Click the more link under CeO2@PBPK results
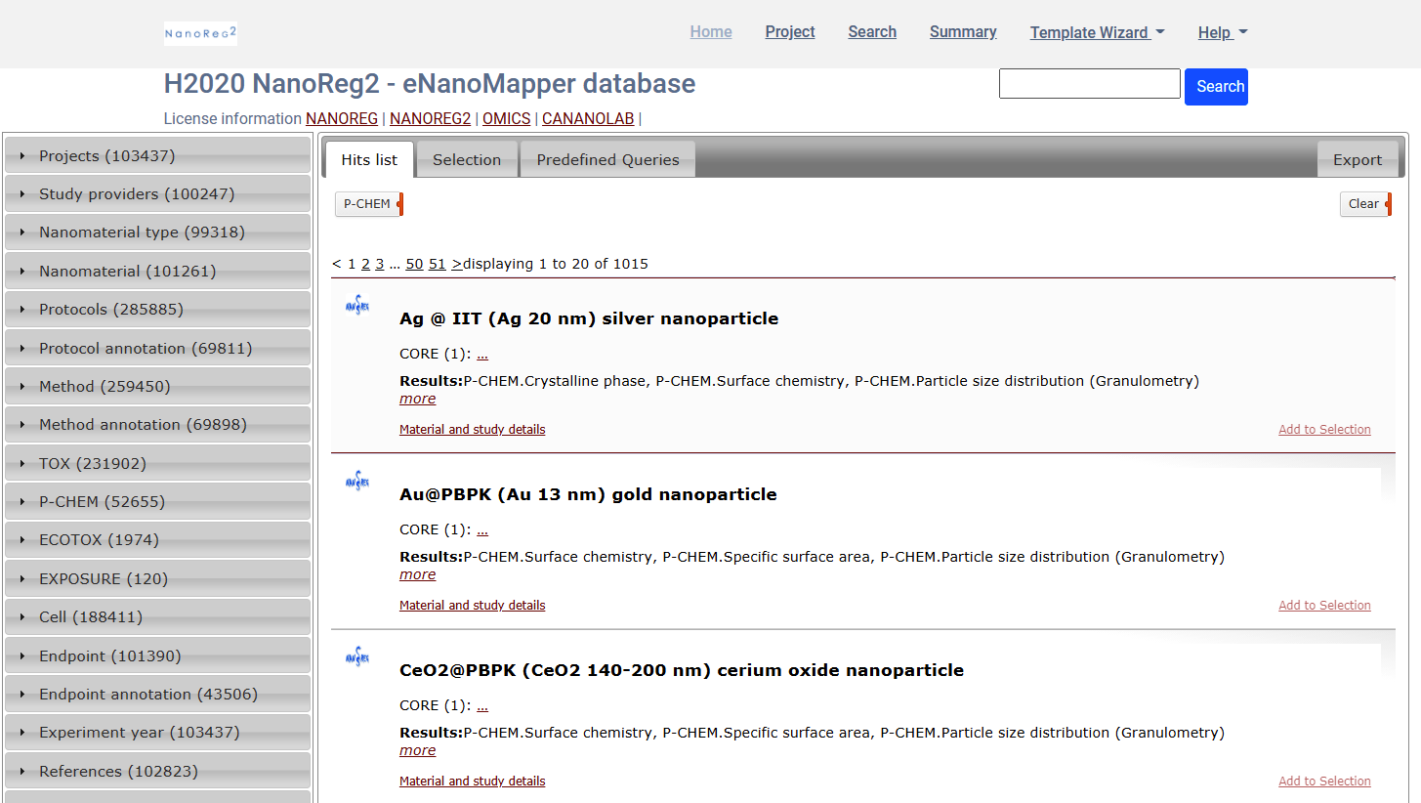Viewport: 1421px width, 803px height. pyautogui.click(x=417, y=749)
